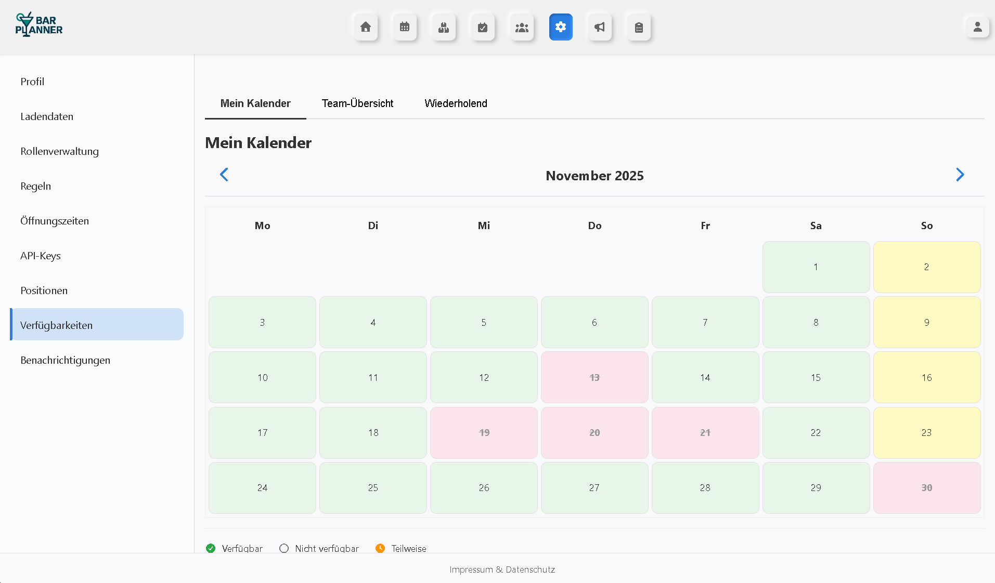Select the highlighted settings gear icon
Screen dimensions: 995x583
coord(561,27)
